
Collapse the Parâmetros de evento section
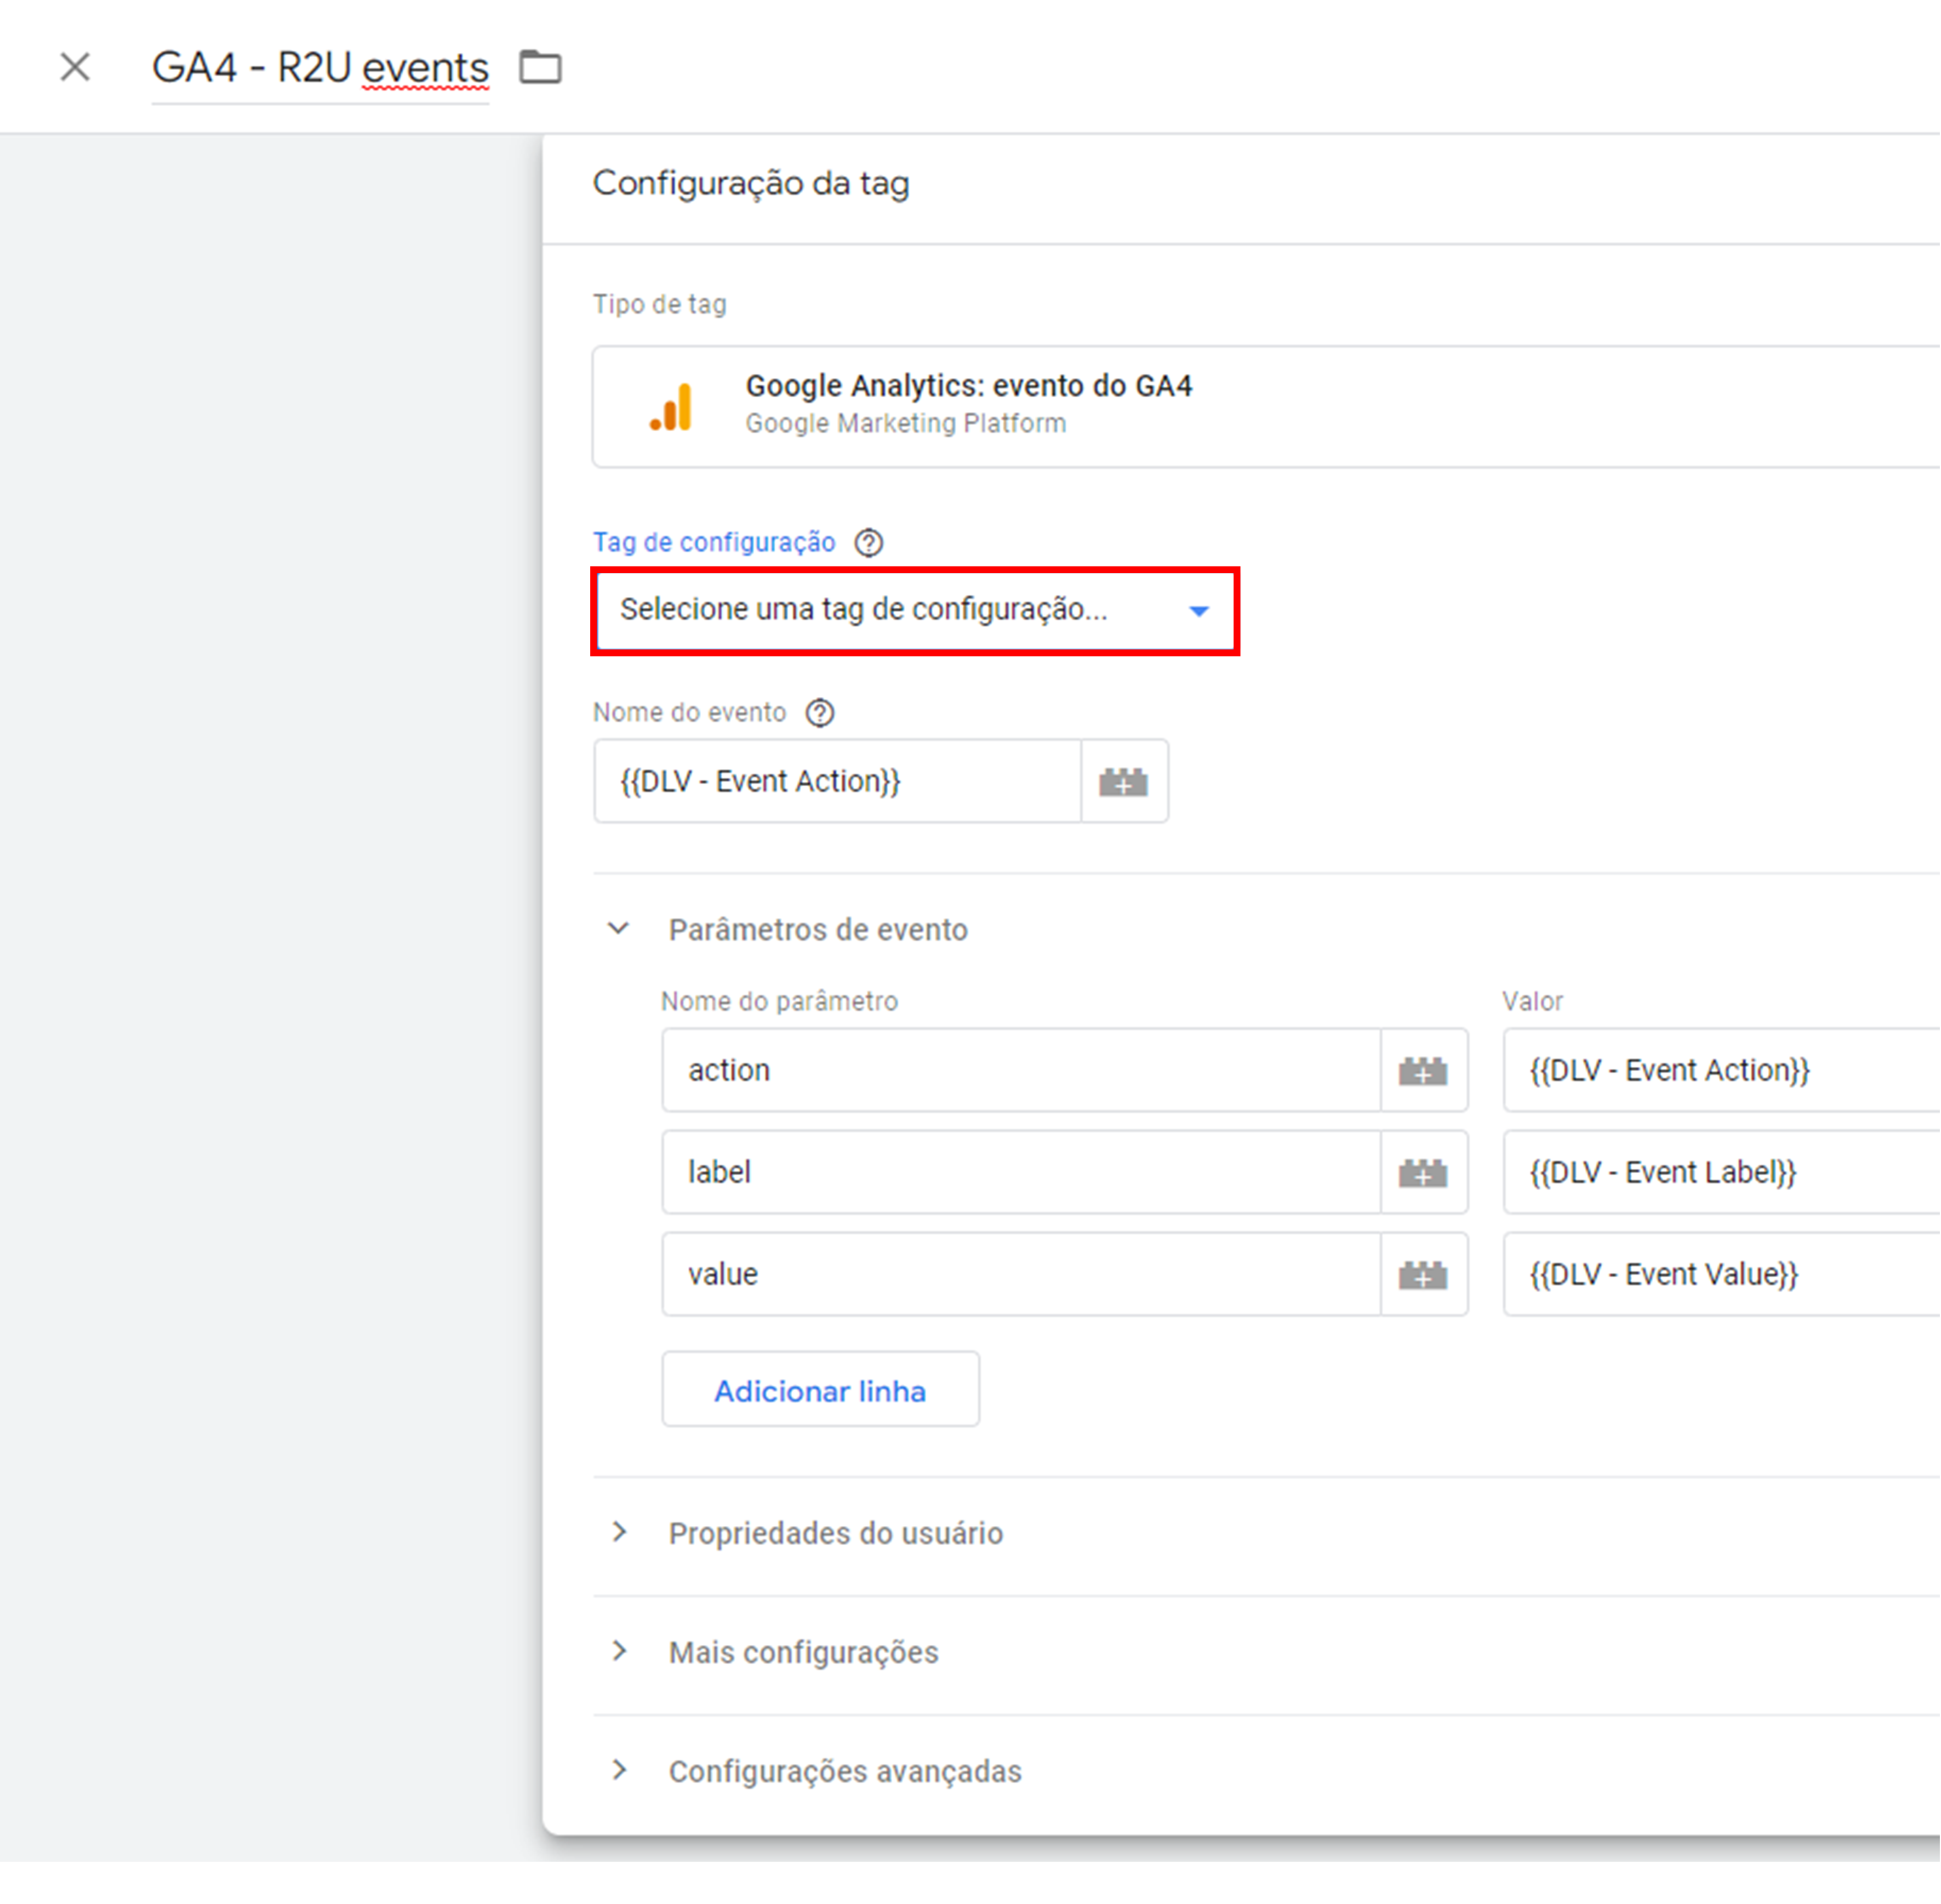click(x=619, y=929)
